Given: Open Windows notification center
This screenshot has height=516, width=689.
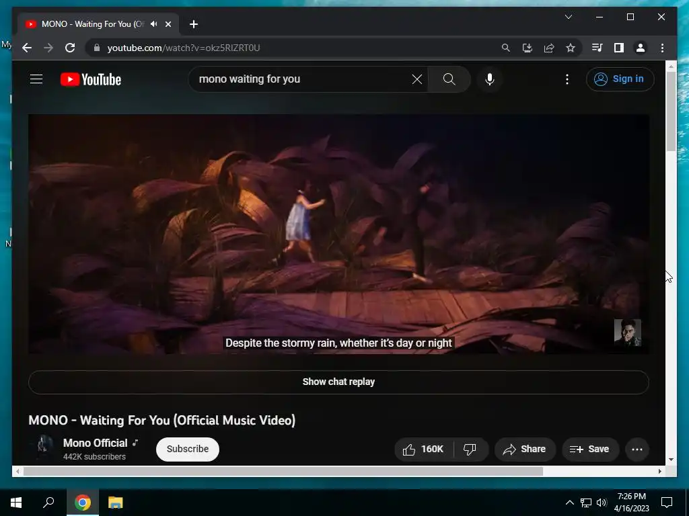Looking at the screenshot, I should coord(667,503).
